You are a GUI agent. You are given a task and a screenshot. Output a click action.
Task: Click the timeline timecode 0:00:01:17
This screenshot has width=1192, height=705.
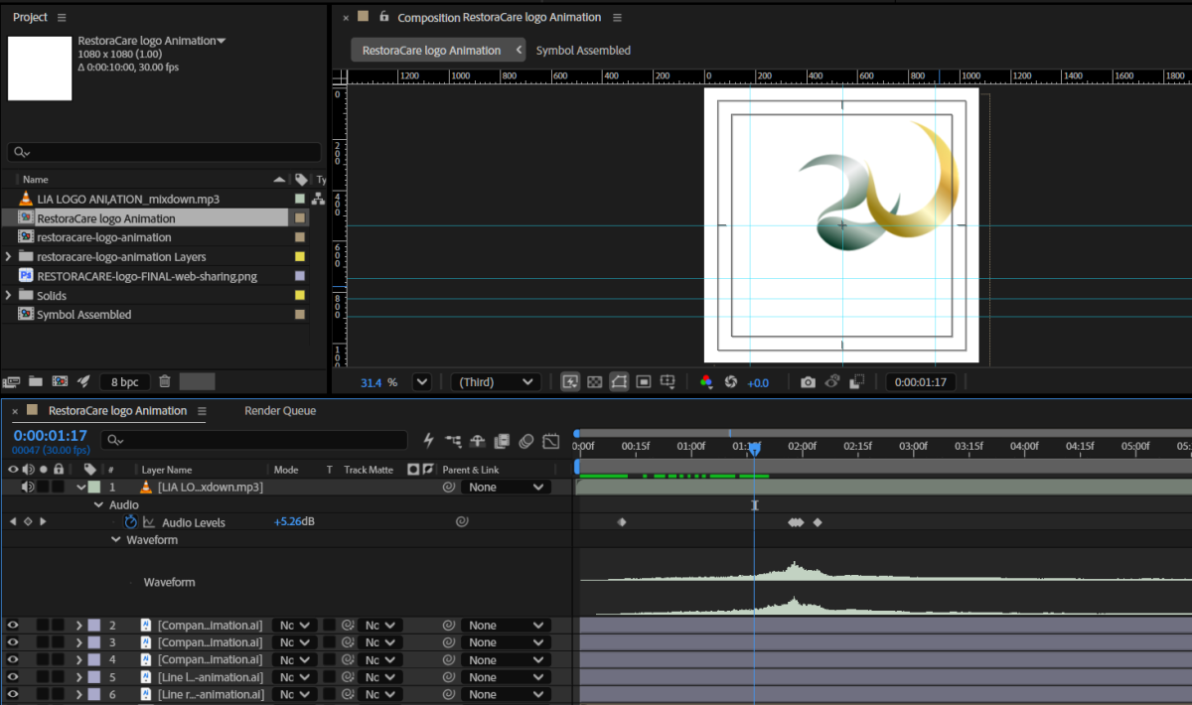(x=50, y=435)
